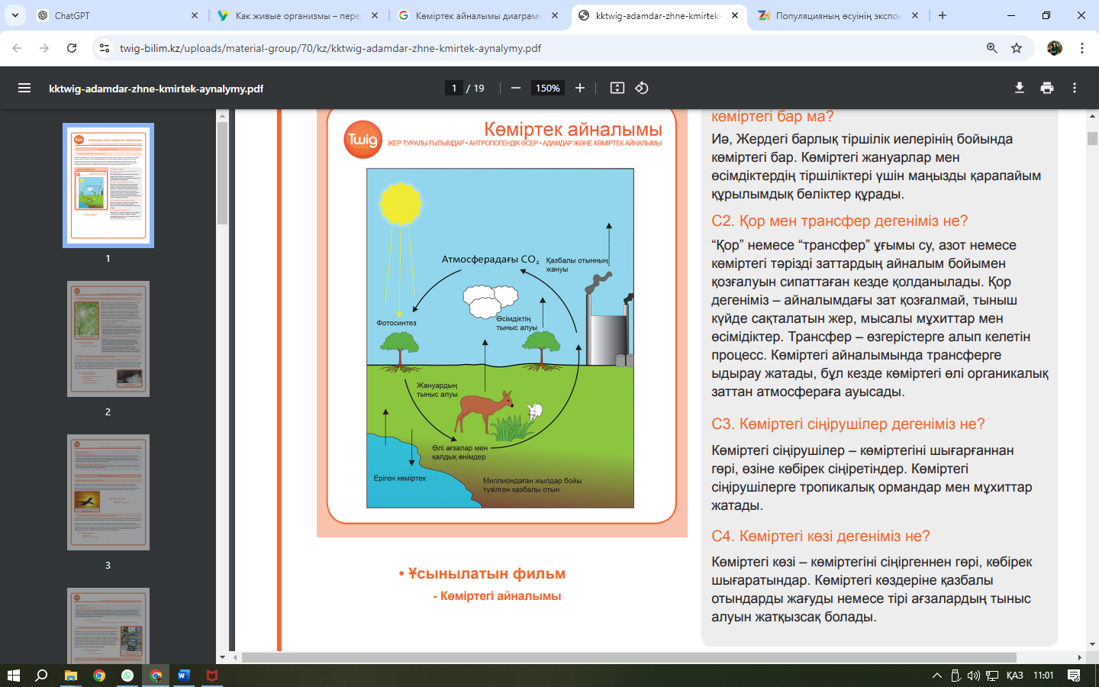The width and height of the screenshot is (1099, 687).
Task: Open the Chrome profile avatar
Action: click(x=1055, y=48)
